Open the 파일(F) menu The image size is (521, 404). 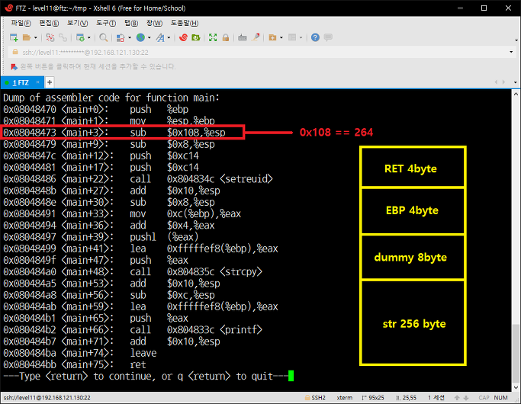(21, 23)
